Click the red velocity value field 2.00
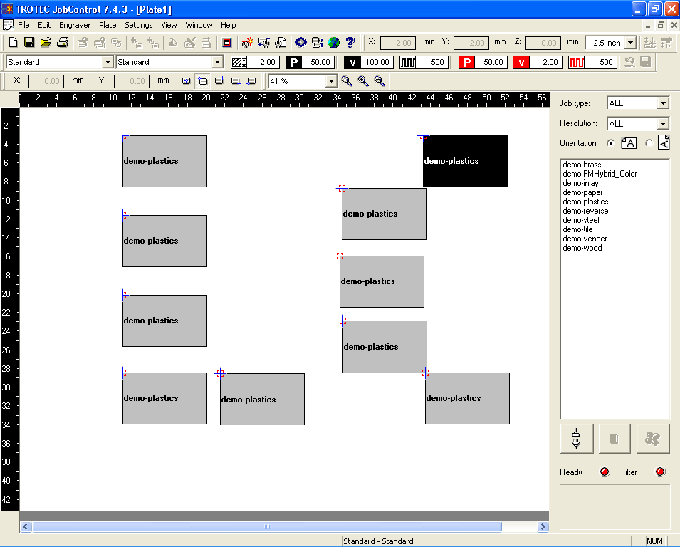The height and width of the screenshot is (547, 680). [545, 63]
